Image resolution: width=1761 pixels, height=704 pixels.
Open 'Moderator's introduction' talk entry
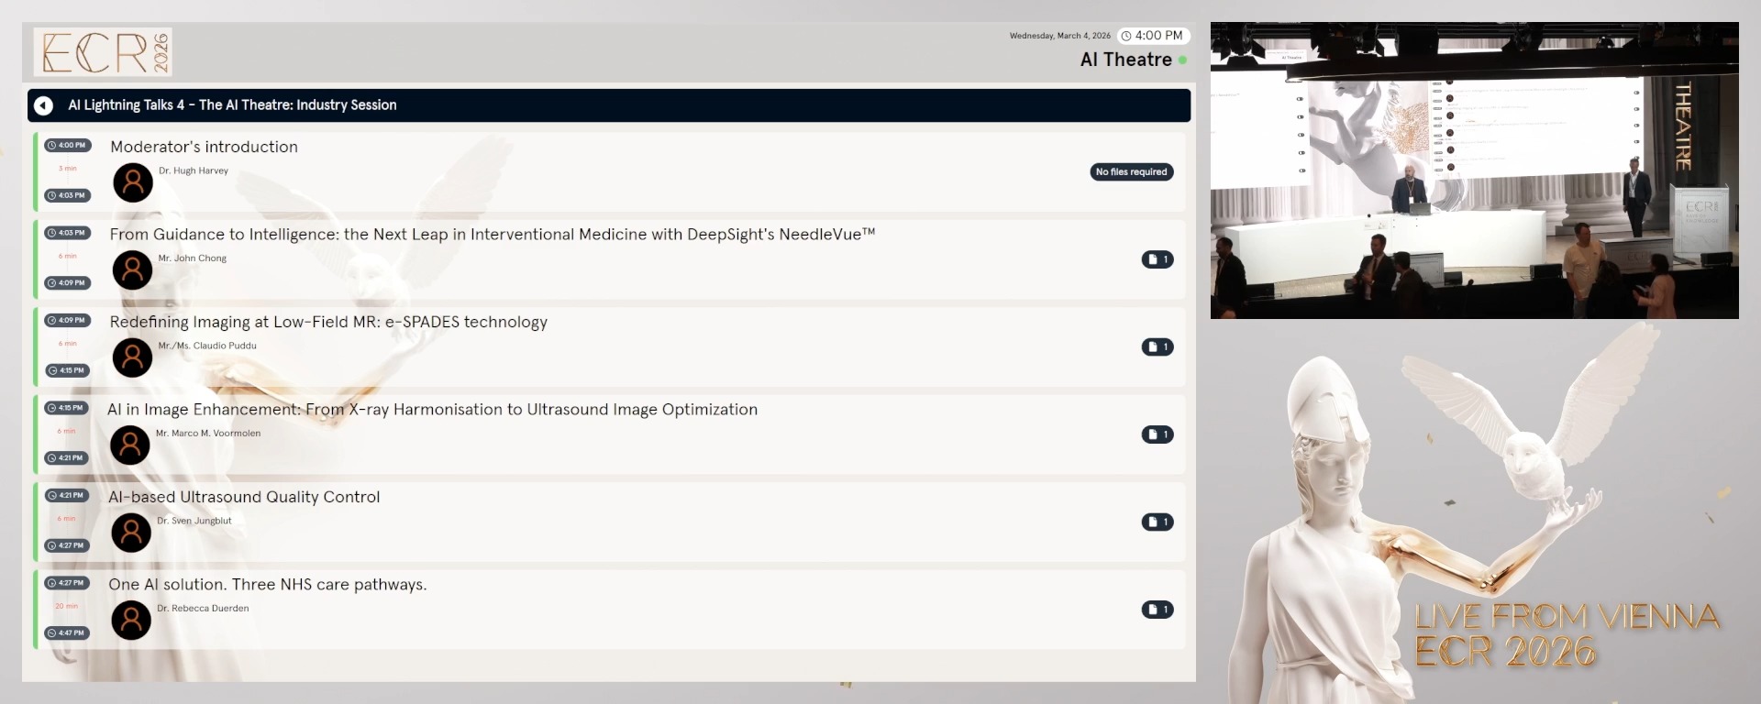coord(204,147)
